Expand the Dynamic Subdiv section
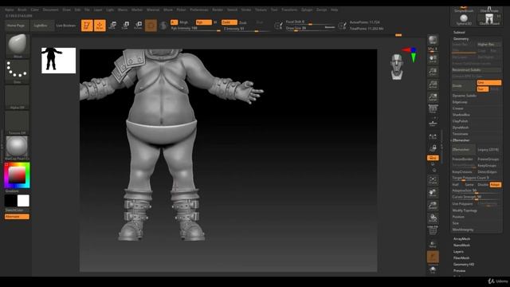510x287 pixels. point(465,96)
